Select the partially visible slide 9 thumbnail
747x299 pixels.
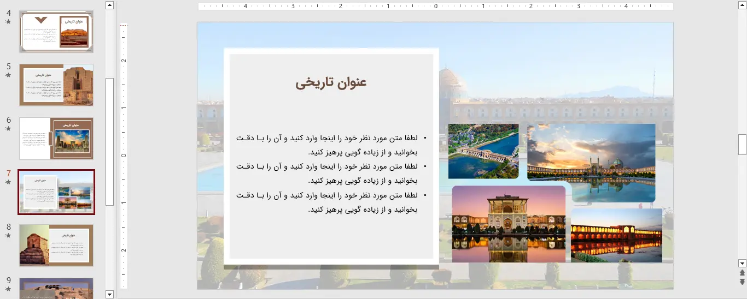[x=56, y=288]
